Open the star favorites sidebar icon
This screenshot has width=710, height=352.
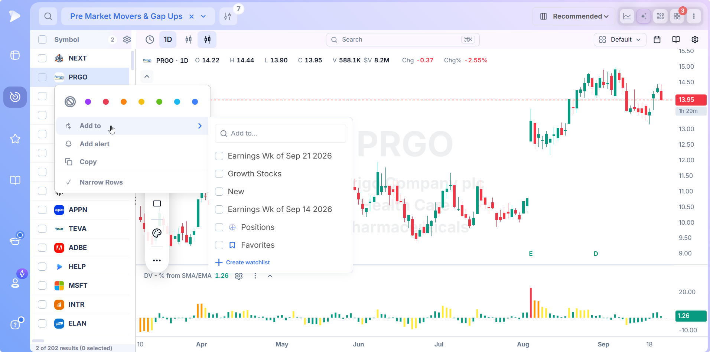(15, 139)
